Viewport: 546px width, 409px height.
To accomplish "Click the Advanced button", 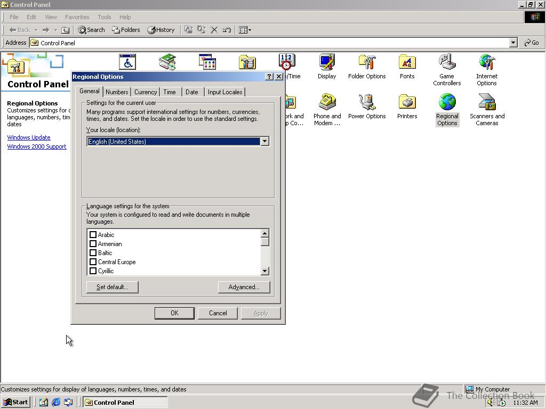I will 244,287.
